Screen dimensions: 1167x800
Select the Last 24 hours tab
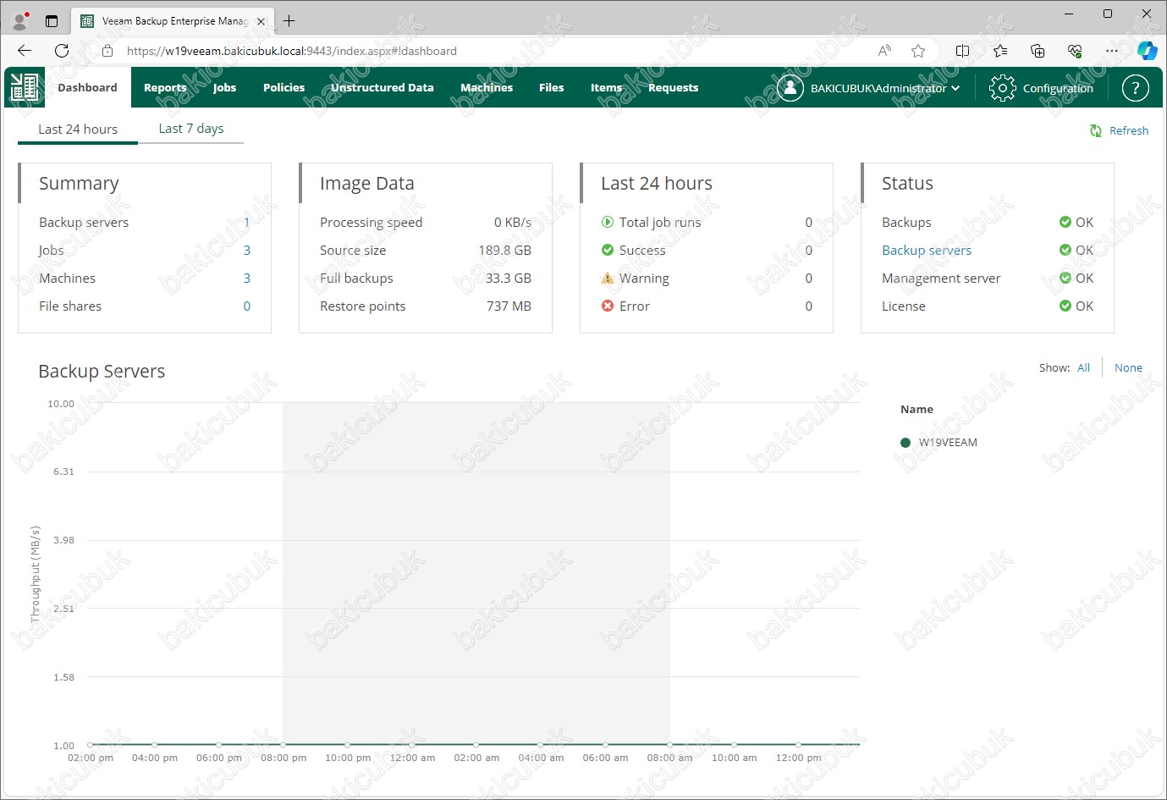pos(78,129)
